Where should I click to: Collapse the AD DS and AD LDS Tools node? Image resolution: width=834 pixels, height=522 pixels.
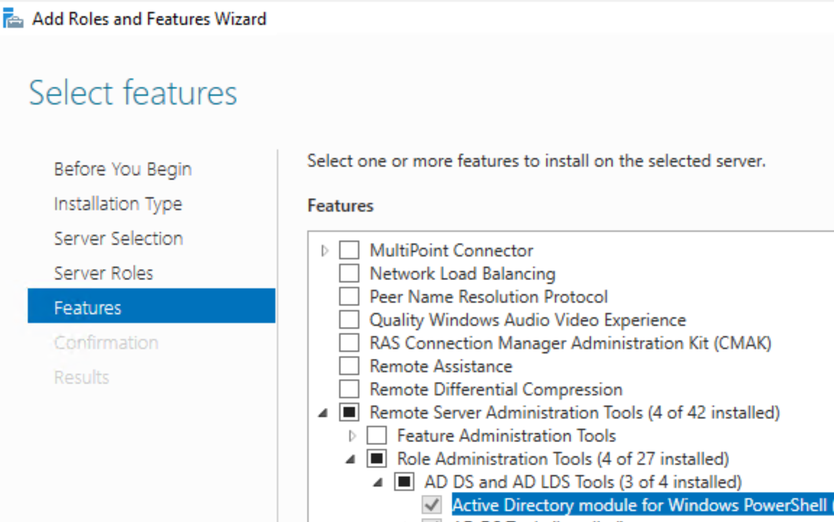(378, 482)
